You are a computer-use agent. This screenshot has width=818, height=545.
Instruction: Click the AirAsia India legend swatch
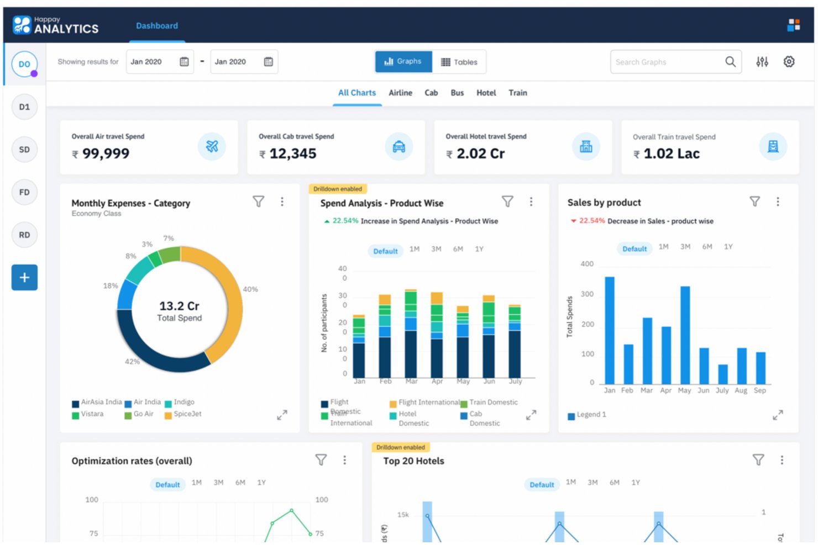[x=75, y=404]
